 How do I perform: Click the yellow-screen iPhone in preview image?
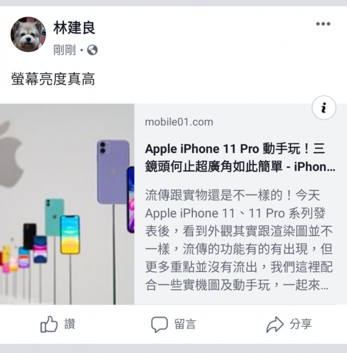[x=70, y=235]
